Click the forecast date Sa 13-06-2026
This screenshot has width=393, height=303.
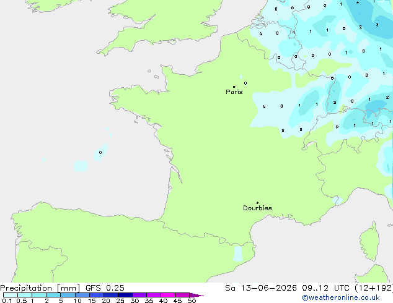pos(261,288)
